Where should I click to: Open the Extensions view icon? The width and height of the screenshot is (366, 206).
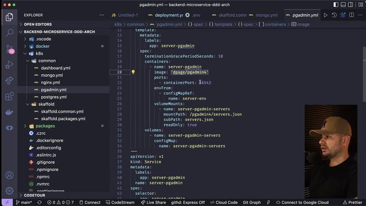[x=9, y=96]
